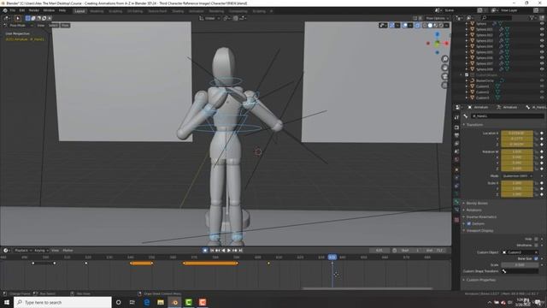Viewport: 547px width, 308px height.
Task: Click the Windows Start button
Action: [7, 302]
